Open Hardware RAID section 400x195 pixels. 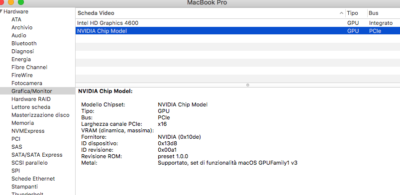[x=31, y=99]
